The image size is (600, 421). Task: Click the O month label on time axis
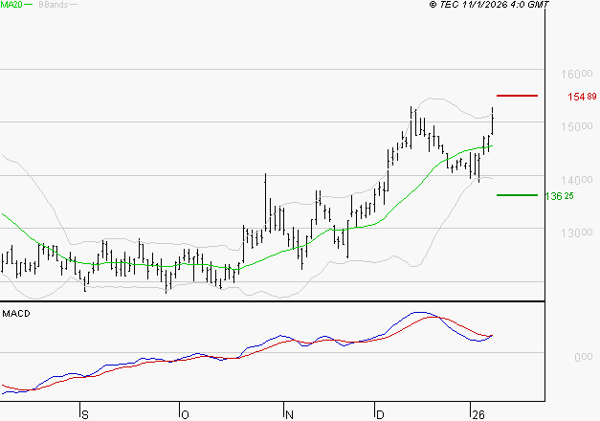click(185, 415)
